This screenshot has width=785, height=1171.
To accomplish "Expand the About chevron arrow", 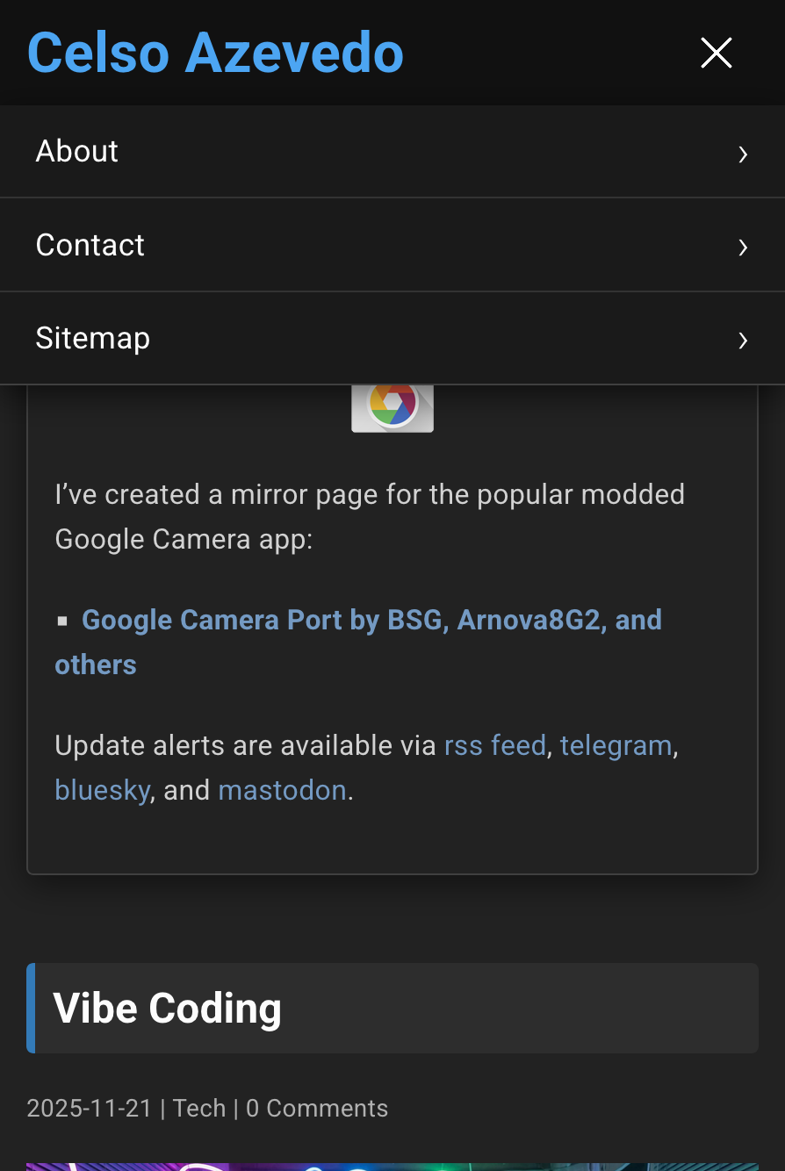I will pos(743,154).
